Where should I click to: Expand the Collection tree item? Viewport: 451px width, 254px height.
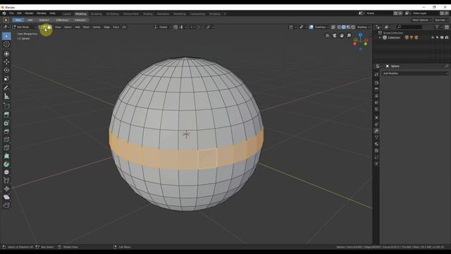(x=380, y=37)
